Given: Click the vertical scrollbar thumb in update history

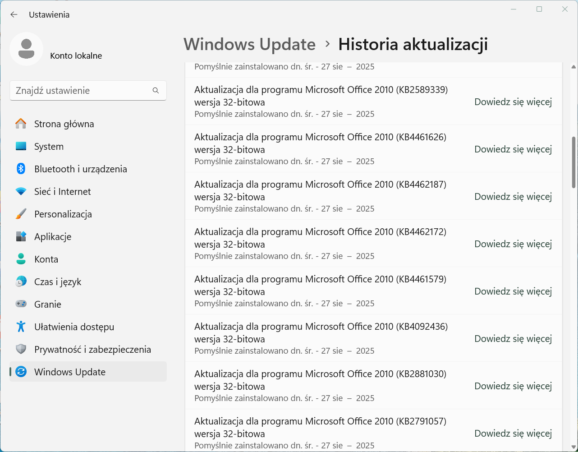Looking at the screenshot, I should pos(573,162).
